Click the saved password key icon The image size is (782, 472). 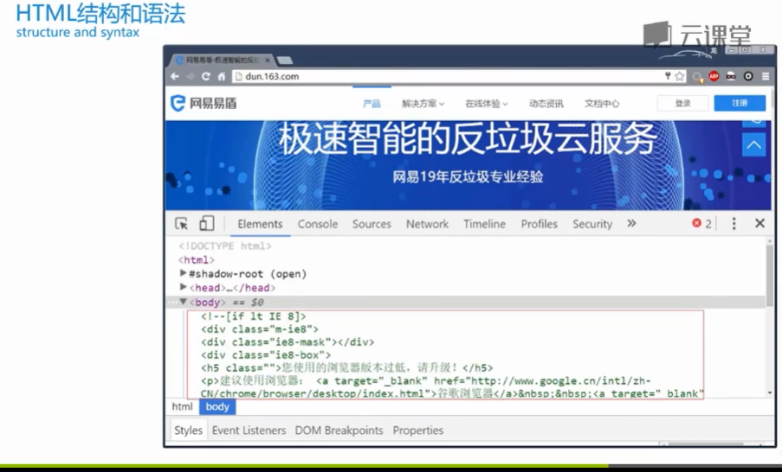[x=668, y=76]
